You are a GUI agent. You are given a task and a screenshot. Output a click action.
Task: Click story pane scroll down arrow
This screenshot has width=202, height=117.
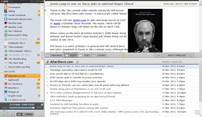(200, 51)
